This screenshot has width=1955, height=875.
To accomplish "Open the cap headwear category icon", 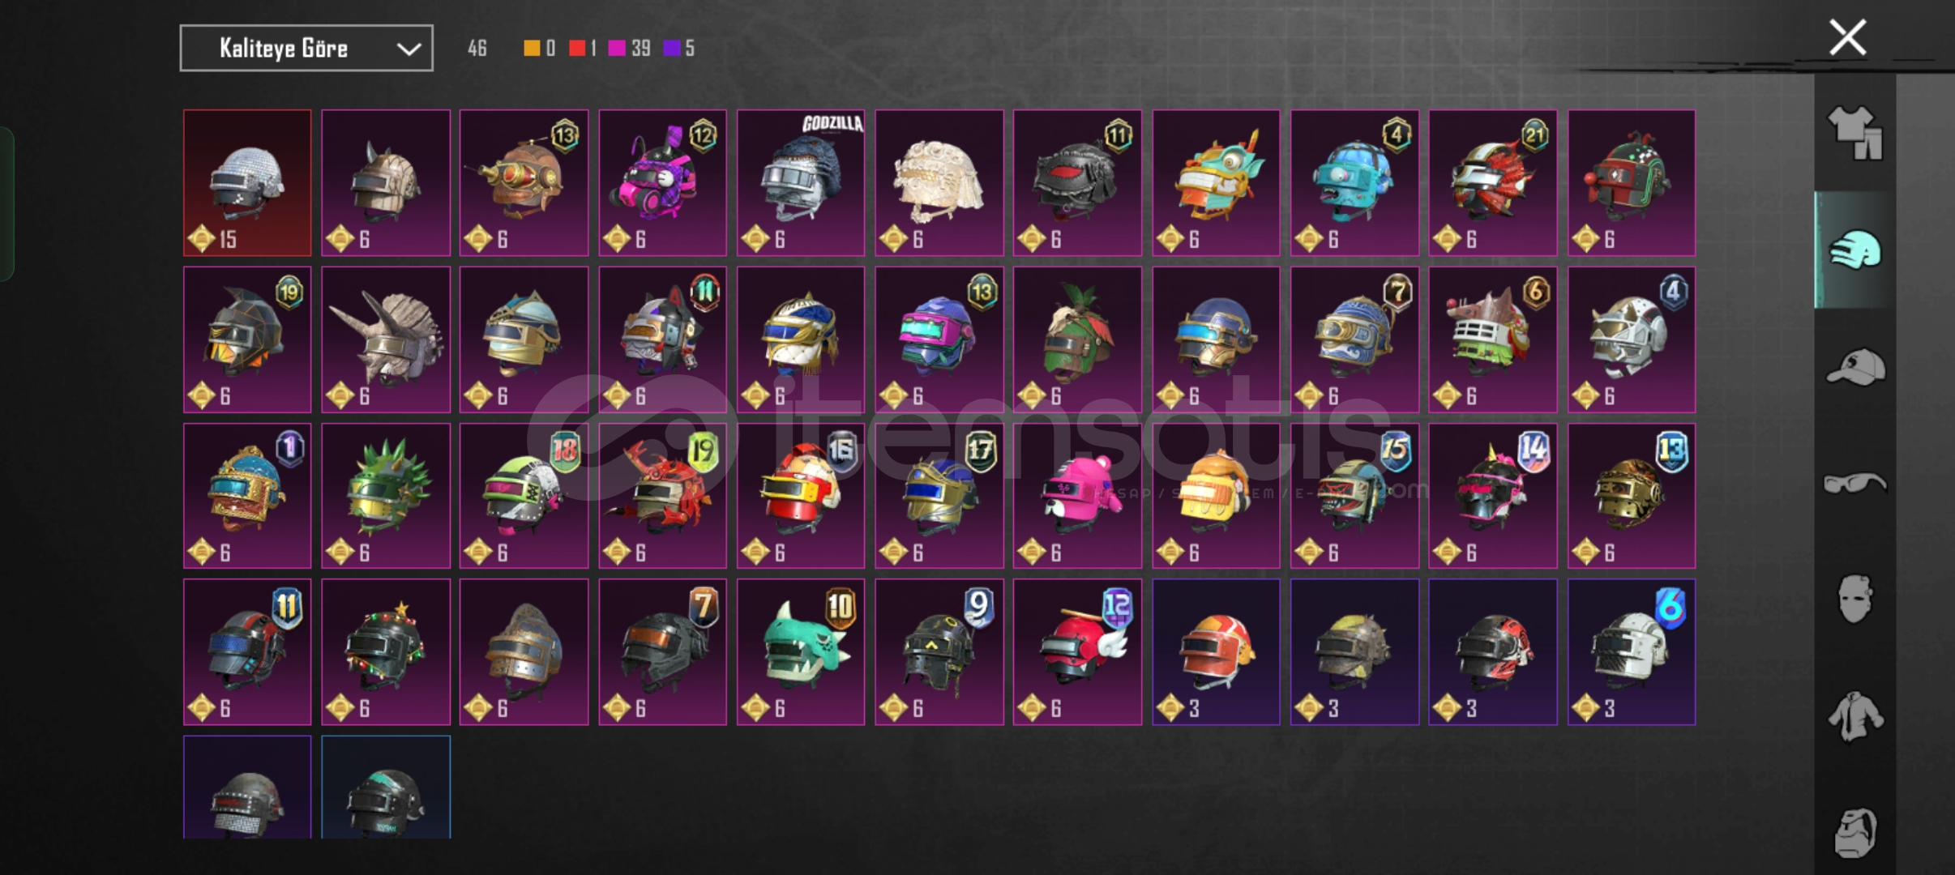I will pos(1854,366).
